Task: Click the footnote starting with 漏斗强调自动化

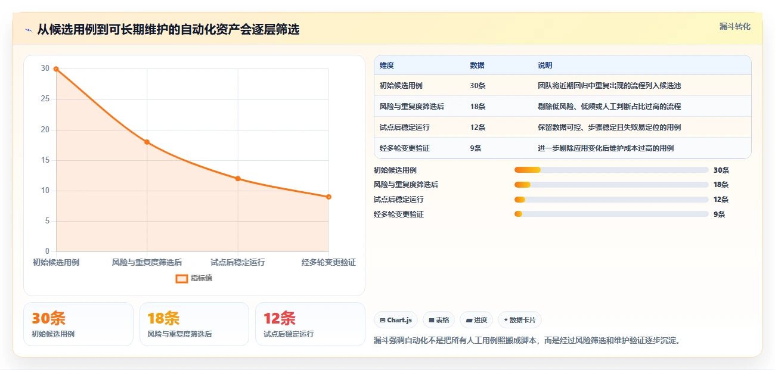Action: coord(527,341)
